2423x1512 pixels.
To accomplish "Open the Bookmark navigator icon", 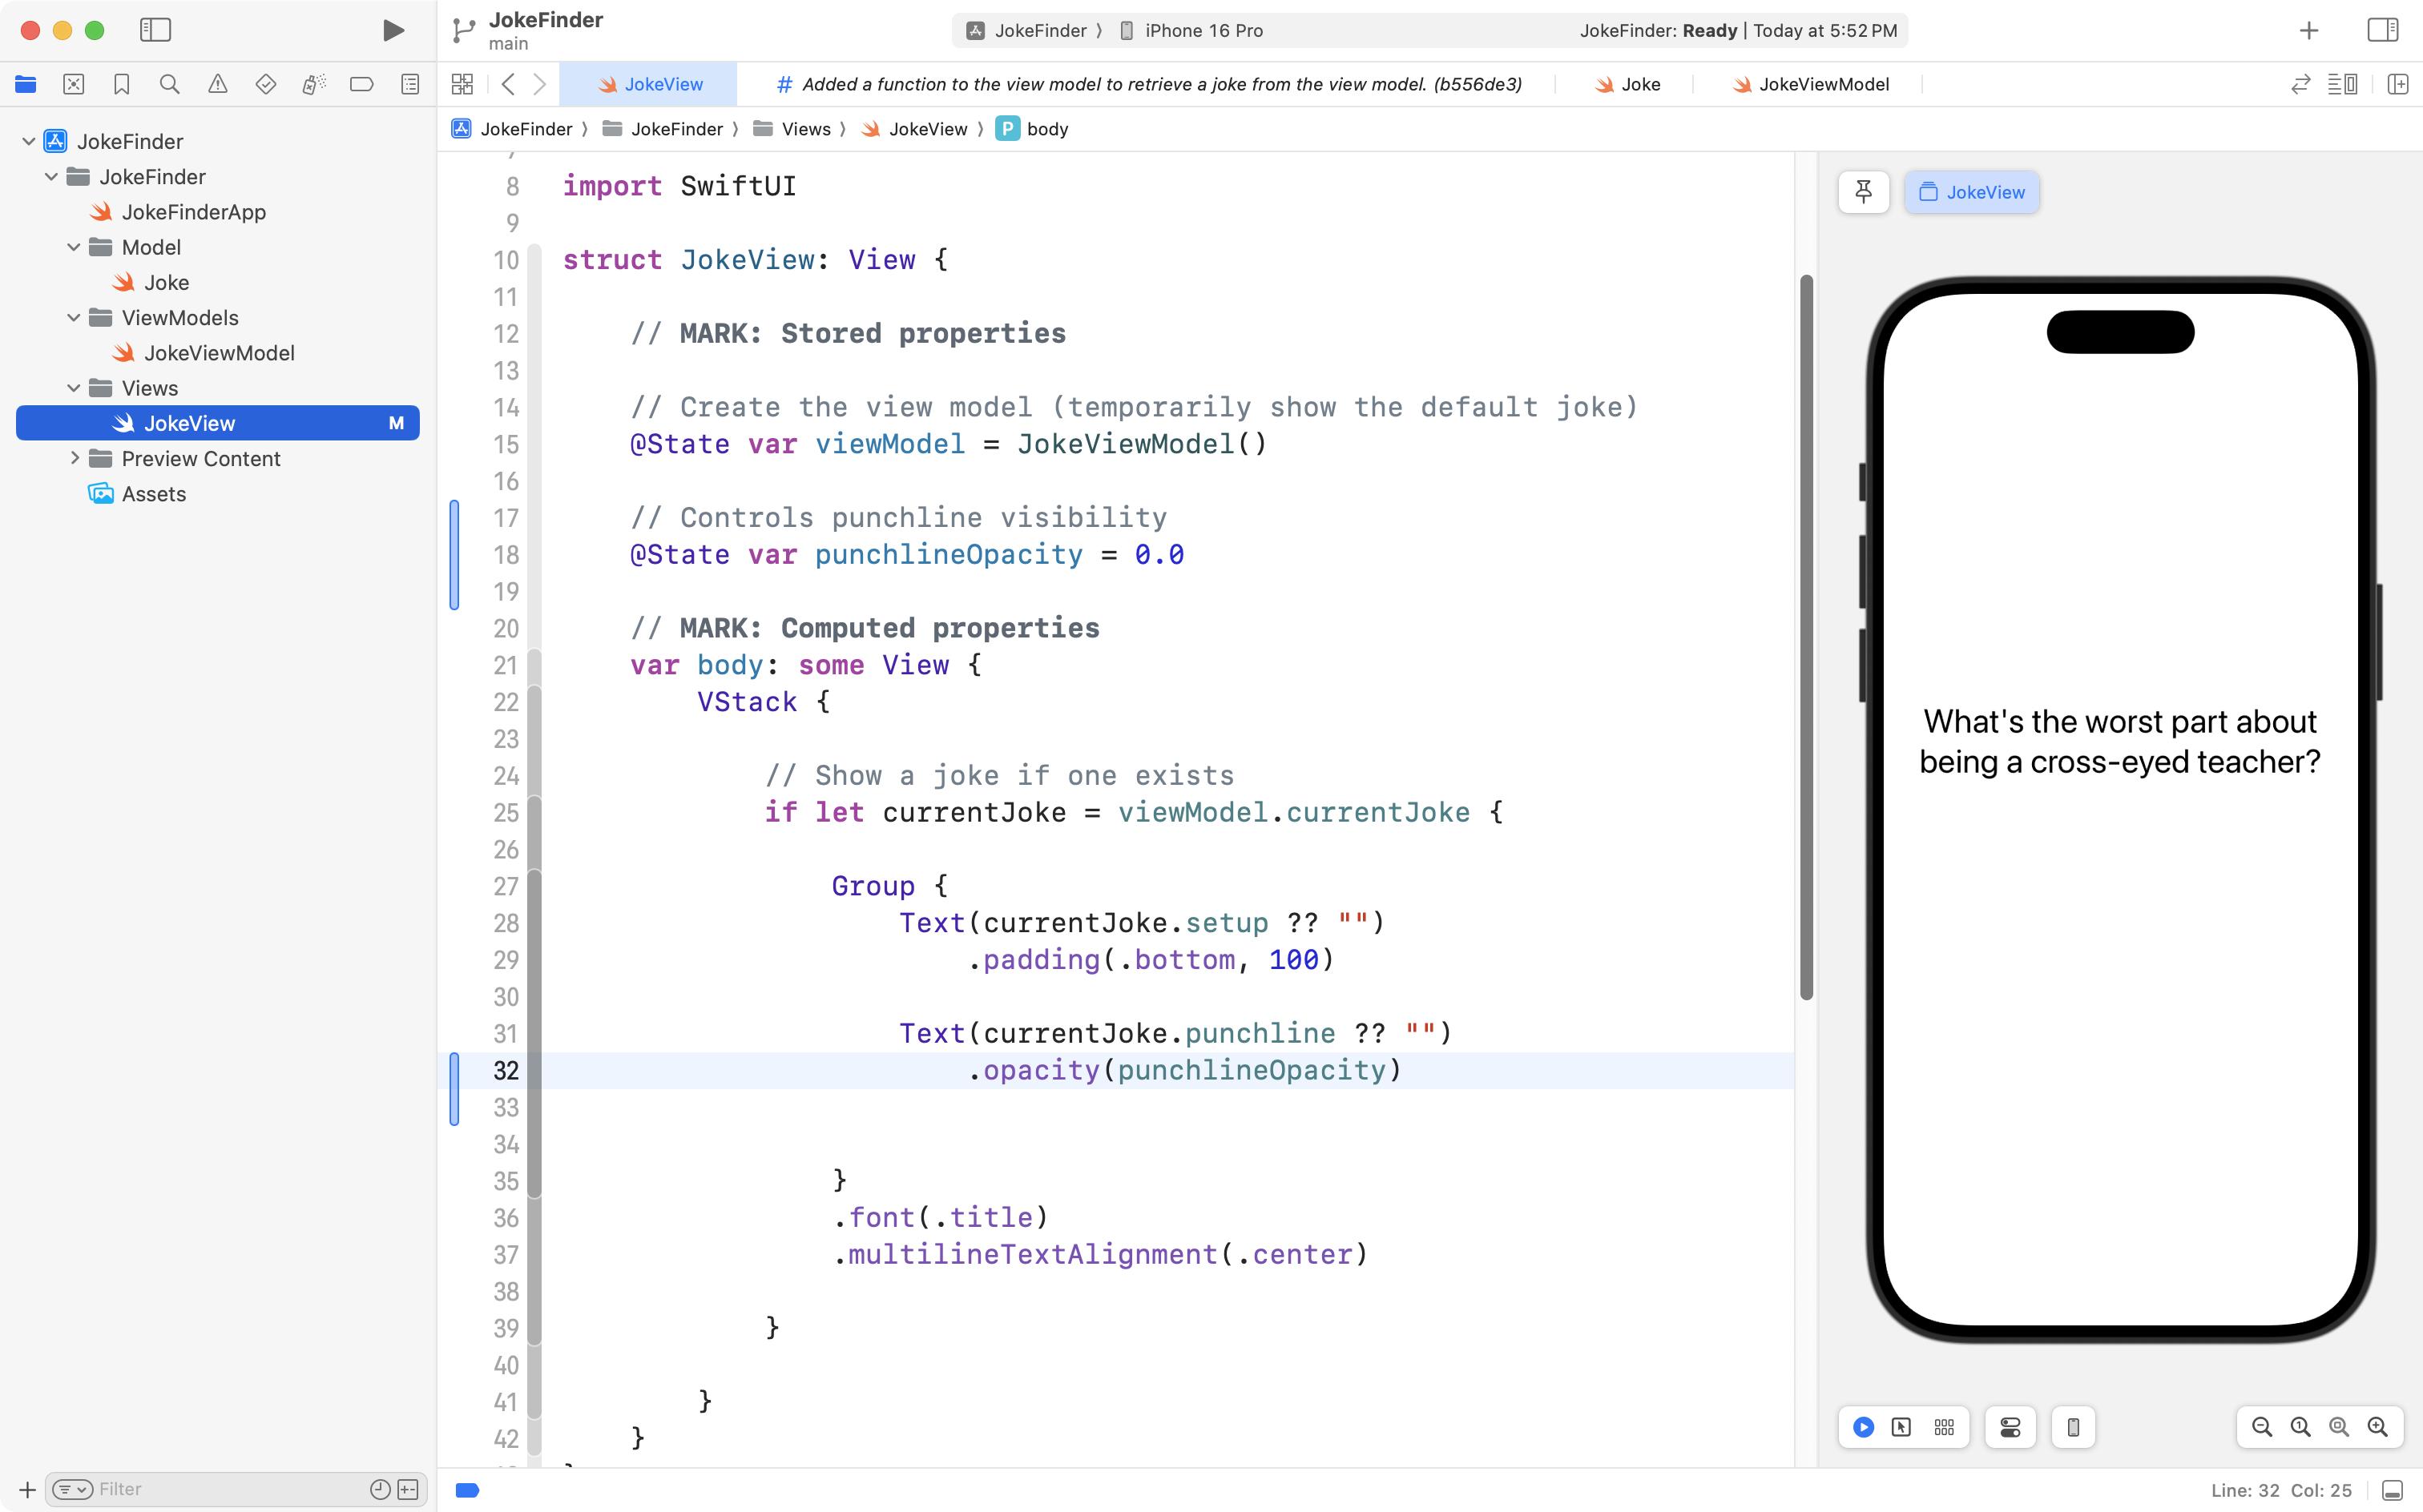I will (121, 84).
